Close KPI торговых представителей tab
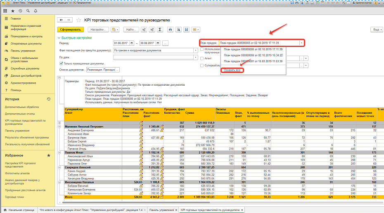This screenshot has width=384, height=213. (242, 210)
